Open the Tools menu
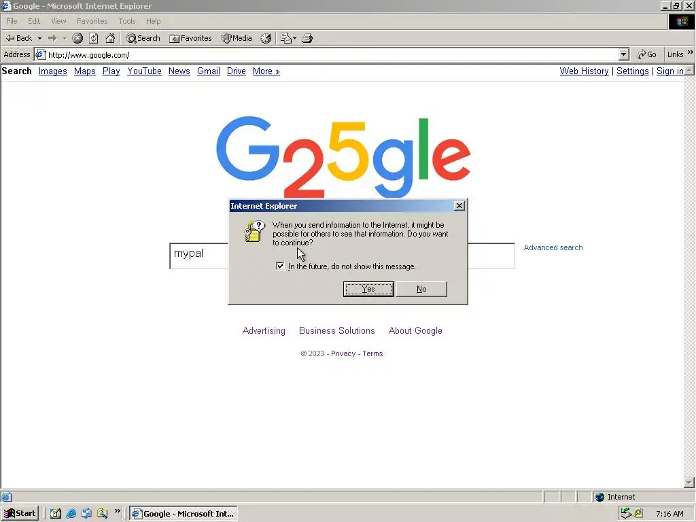This screenshot has height=522, width=696. [x=127, y=21]
